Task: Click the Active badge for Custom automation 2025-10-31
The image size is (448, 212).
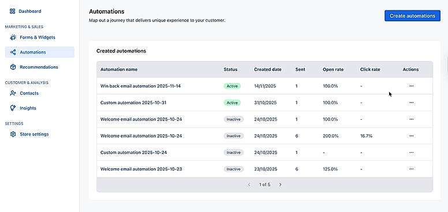Action: pos(232,103)
